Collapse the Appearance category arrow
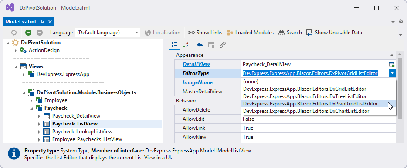 click(x=391, y=55)
